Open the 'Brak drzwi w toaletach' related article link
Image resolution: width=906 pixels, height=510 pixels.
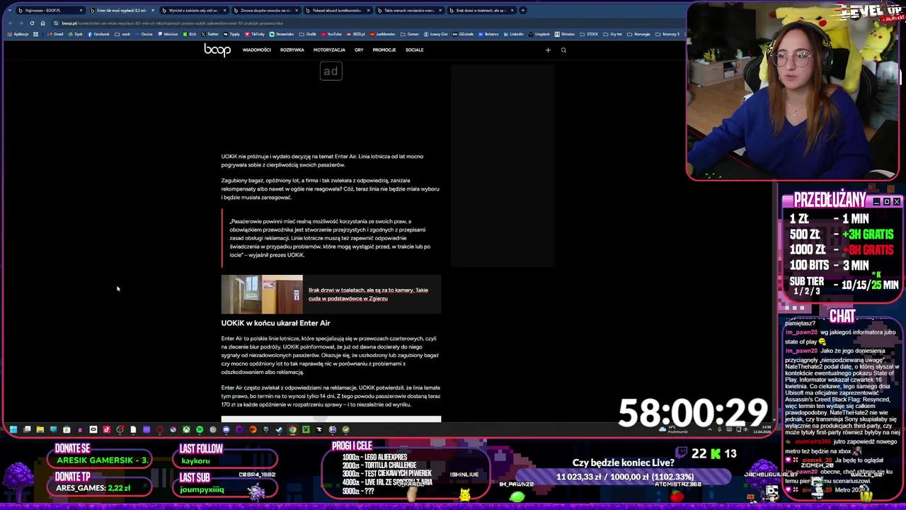coord(368,294)
